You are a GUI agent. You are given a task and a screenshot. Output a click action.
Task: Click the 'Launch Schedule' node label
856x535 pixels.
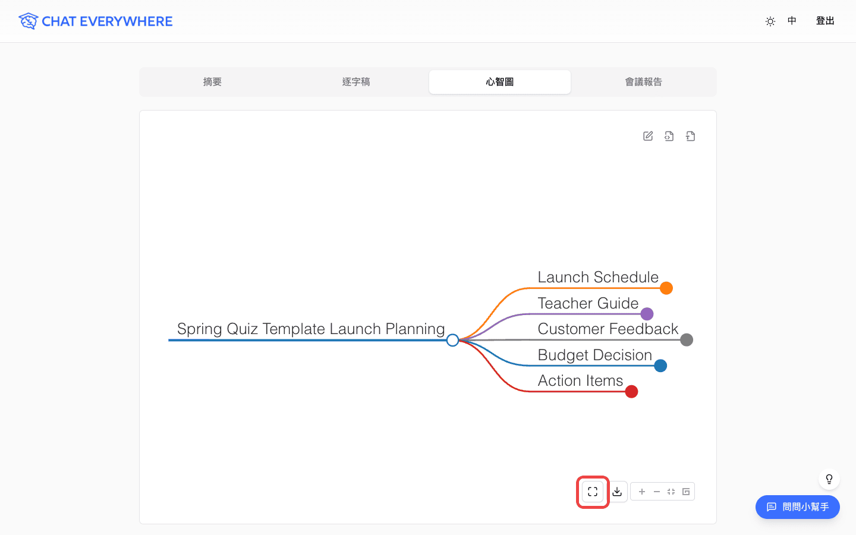coord(598,277)
